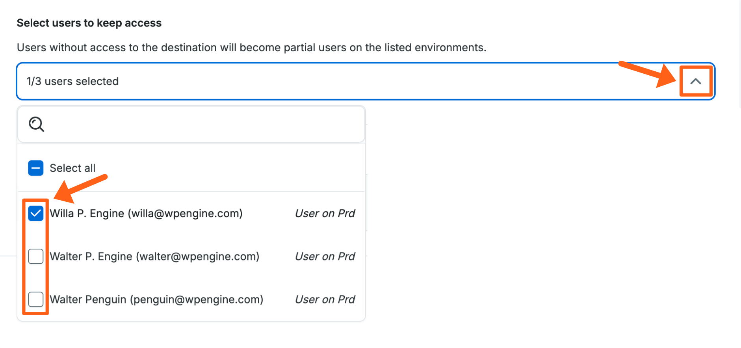Pick the Walter Penguin name

88,299
